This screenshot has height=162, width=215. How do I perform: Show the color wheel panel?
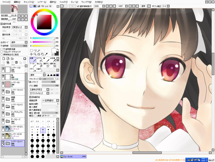pos(31,6)
